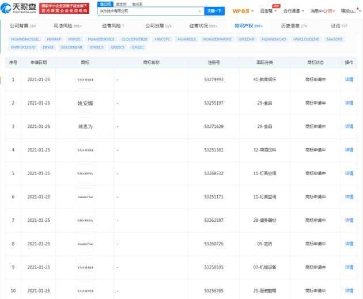This screenshot has width=363, height=299.
Task: Open 详情 for registration 53274493
Action: [349, 80]
